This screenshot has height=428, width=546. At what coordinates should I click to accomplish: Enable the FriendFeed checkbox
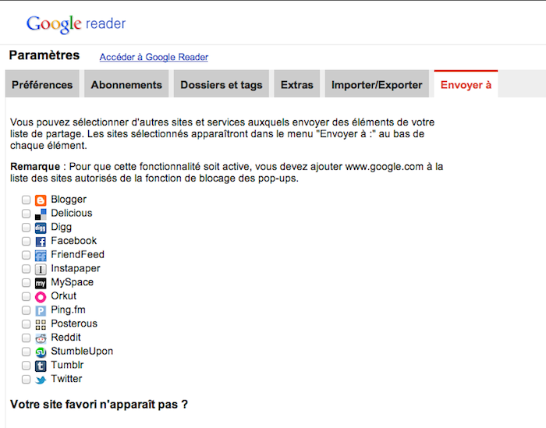click(x=27, y=256)
